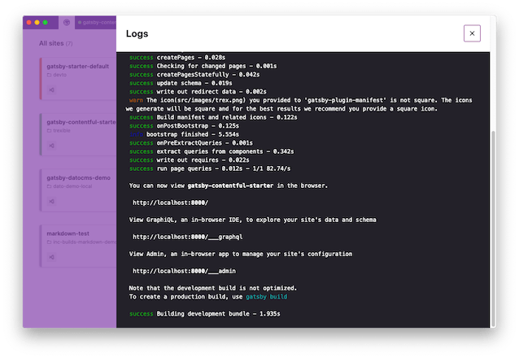This screenshot has height=358, width=519.
Task: Click 'Note that the development build' line
Action: (x=213, y=288)
